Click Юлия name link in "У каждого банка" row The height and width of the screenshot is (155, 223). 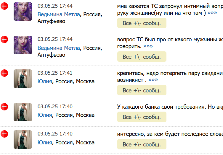(45, 115)
